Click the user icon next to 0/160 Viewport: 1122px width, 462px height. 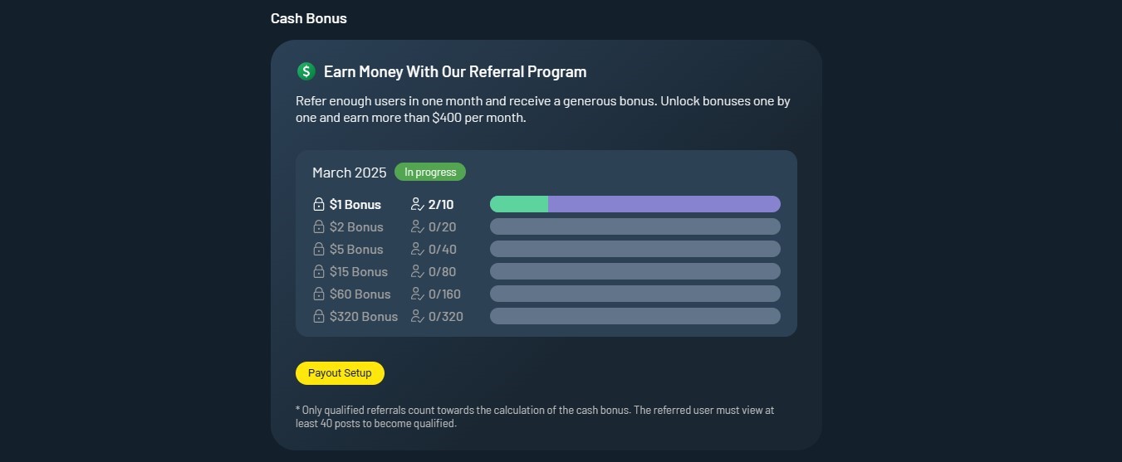[x=418, y=294]
